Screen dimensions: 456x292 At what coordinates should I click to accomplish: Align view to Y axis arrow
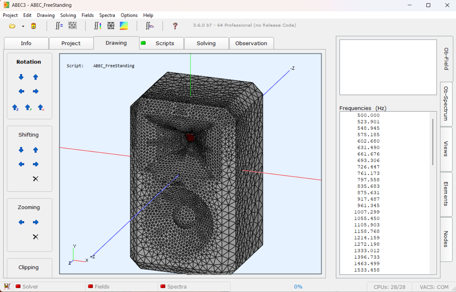coord(28,108)
